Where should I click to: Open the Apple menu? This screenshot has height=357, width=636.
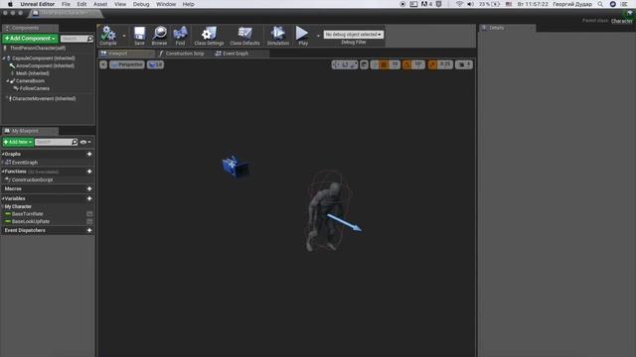coord(10,4)
